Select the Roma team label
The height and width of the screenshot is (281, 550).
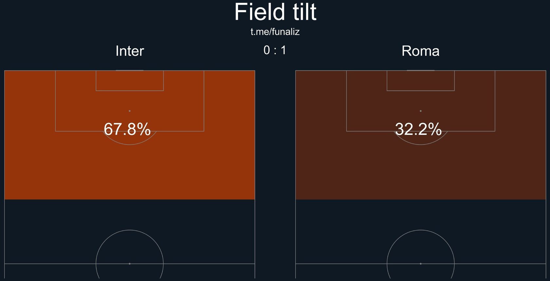coord(420,51)
